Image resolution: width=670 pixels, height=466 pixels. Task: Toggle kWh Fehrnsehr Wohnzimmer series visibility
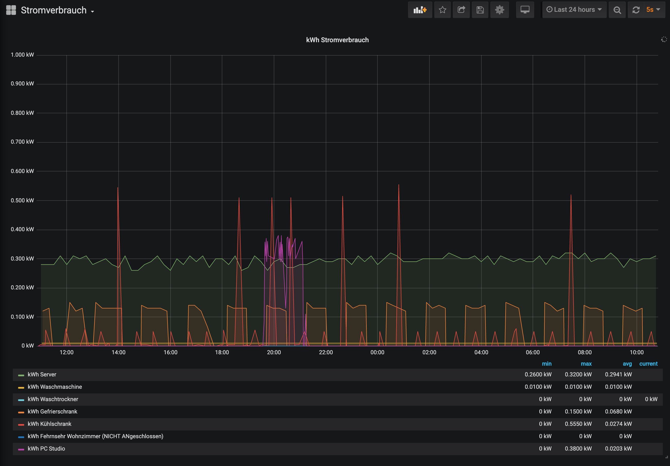click(95, 436)
